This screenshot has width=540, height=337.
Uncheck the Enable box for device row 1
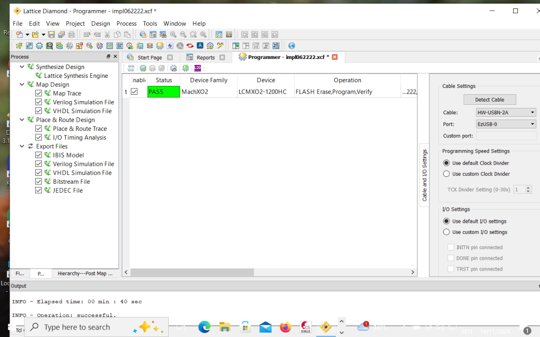pos(134,92)
